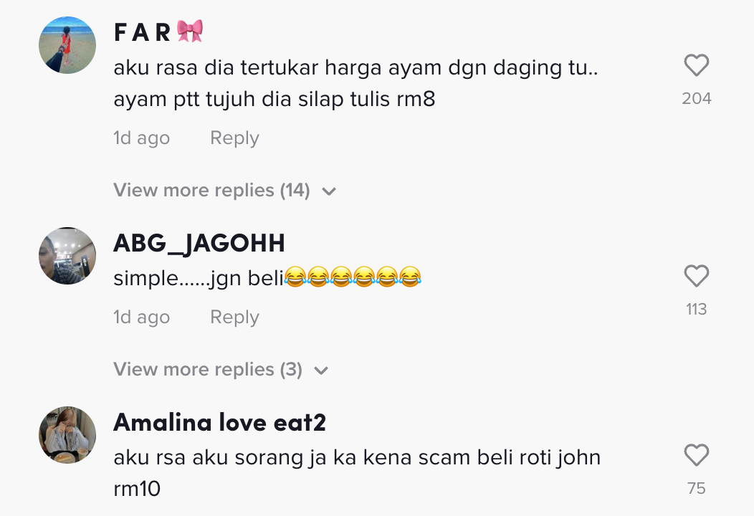Open FAR's profile picture

67,45
